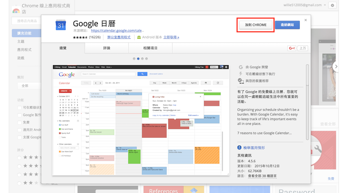The height and width of the screenshot is (193, 352).
Task: Toggle 支援 Google checkbox
Action: [19, 137]
